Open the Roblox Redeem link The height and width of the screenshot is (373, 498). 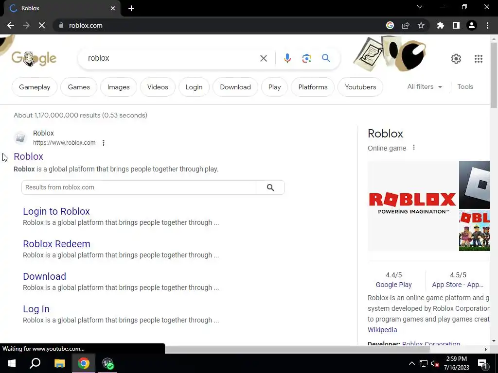[56, 244]
